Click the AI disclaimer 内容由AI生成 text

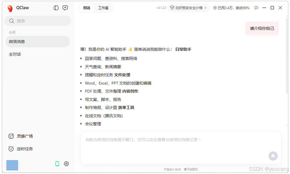click(x=181, y=169)
